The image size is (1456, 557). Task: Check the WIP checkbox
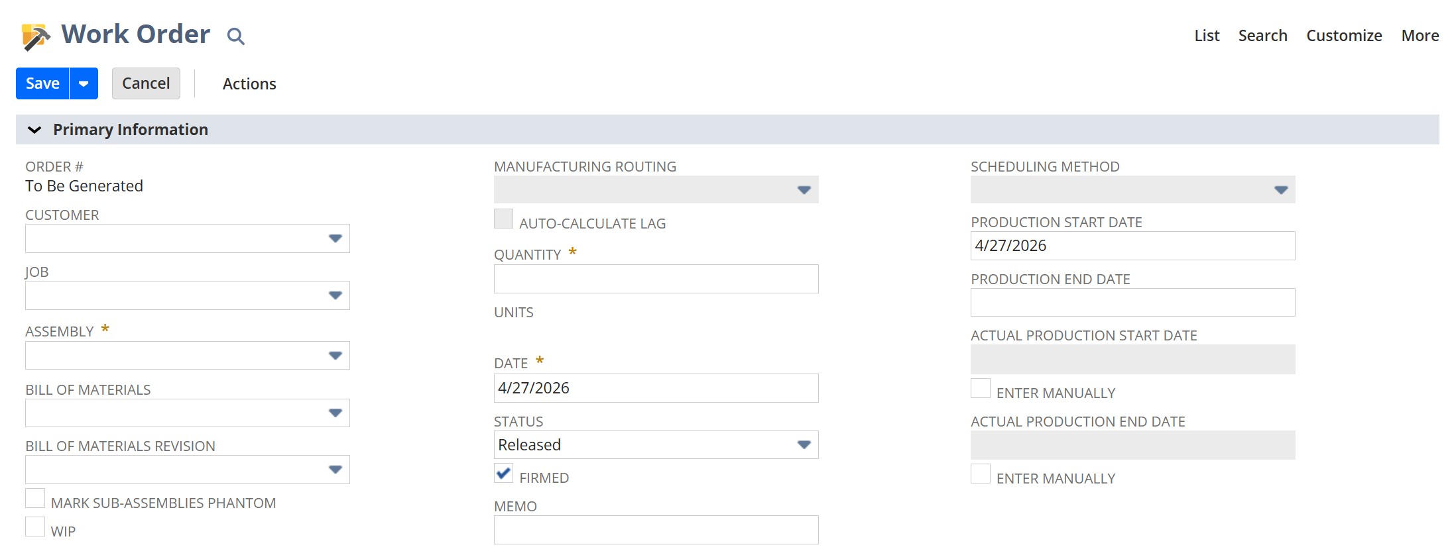[x=35, y=526]
